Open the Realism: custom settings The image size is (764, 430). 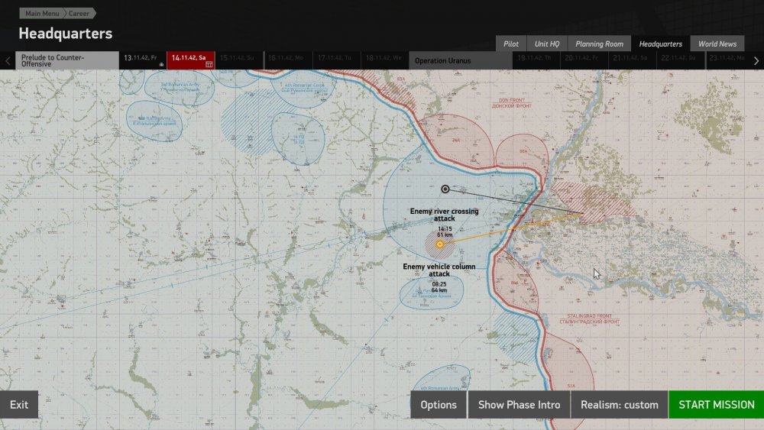pyautogui.click(x=619, y=405)
